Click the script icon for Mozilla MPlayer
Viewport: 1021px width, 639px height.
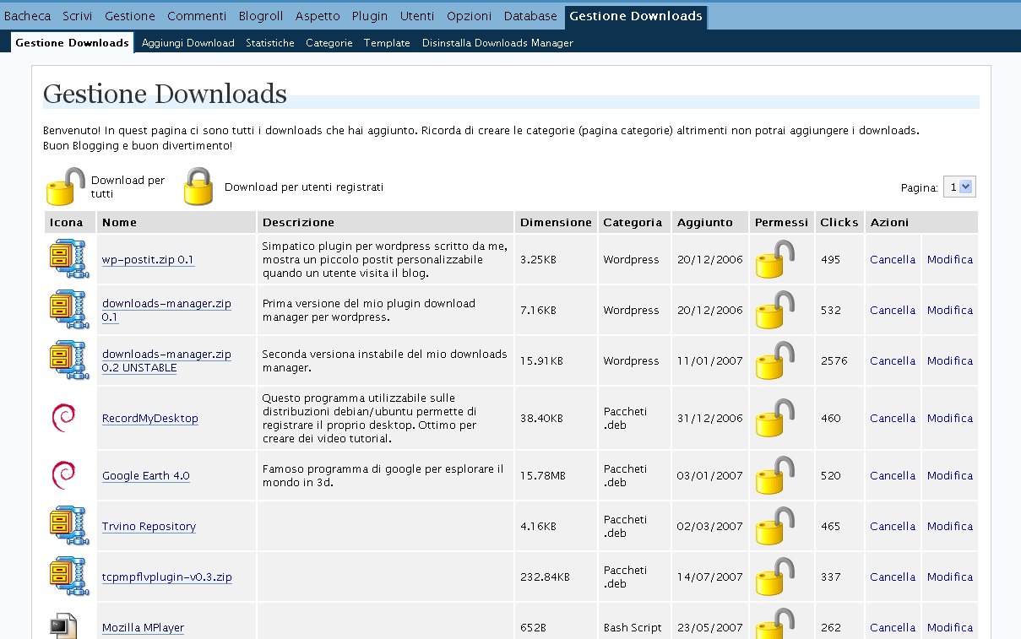[64, 625]
